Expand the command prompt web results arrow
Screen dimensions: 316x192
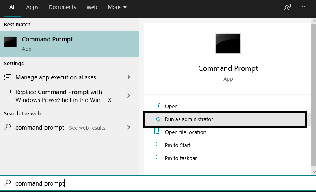point(129,127)
